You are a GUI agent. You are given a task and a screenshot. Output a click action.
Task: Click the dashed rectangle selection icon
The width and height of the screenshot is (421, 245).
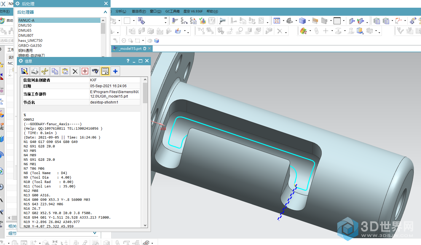138,41
